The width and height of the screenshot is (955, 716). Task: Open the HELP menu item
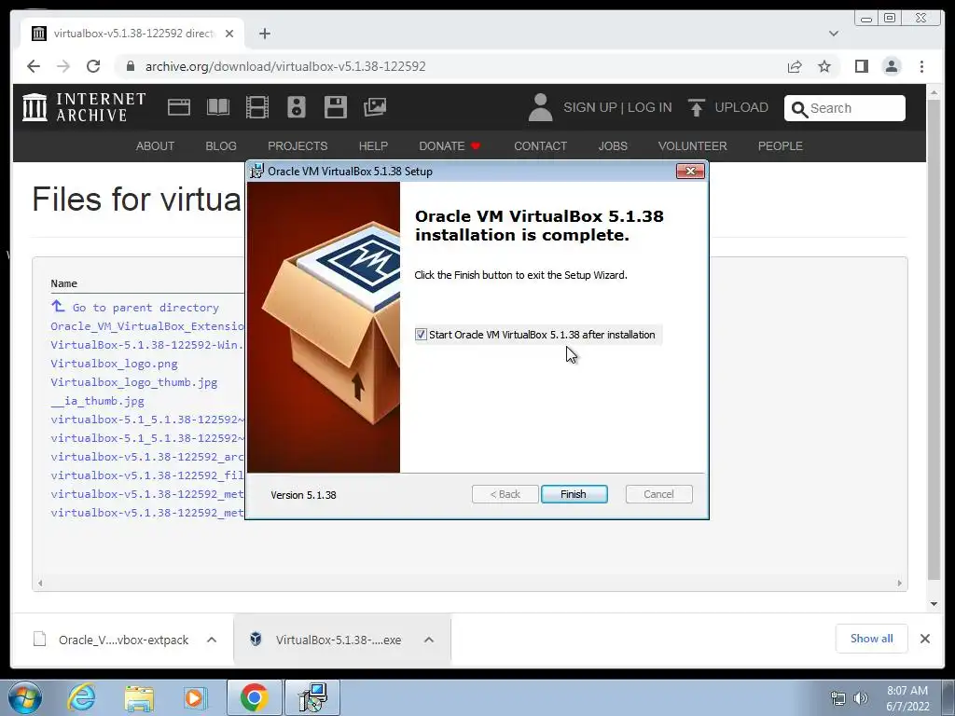[373, 146]
